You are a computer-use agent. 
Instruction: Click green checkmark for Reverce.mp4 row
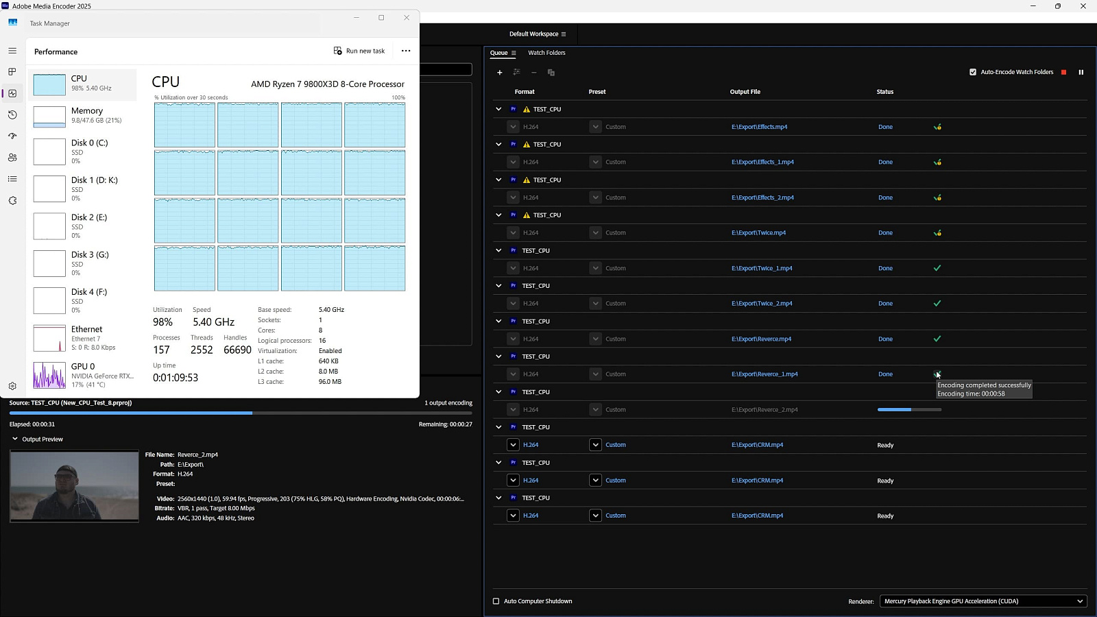point(937,339)
